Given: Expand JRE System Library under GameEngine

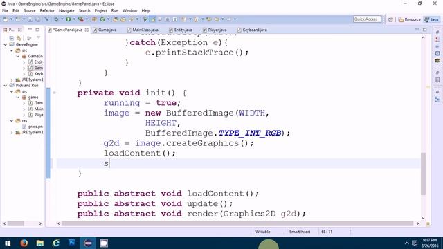Looking at the screenshot, I should click(x=12, y=80).
